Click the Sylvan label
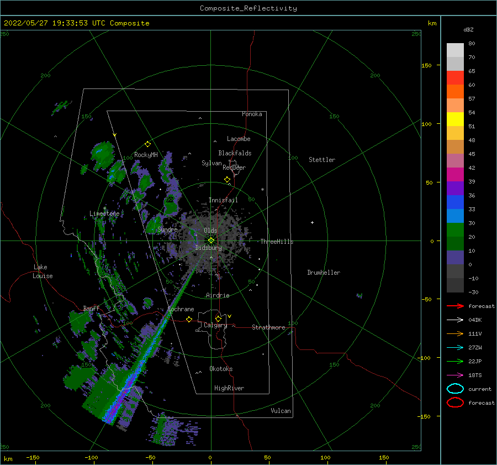This screenshot has height=465, width=497. click(212, 163)
